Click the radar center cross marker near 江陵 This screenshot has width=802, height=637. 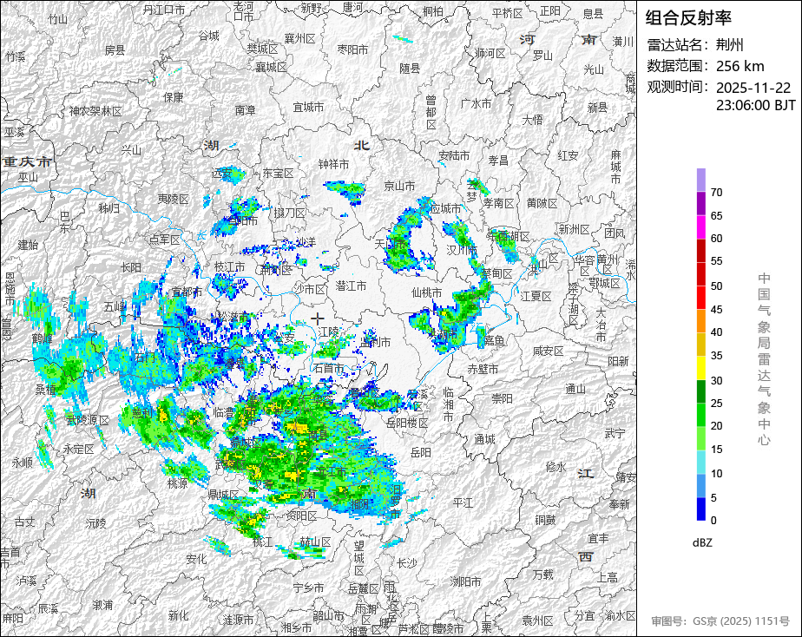318,318
